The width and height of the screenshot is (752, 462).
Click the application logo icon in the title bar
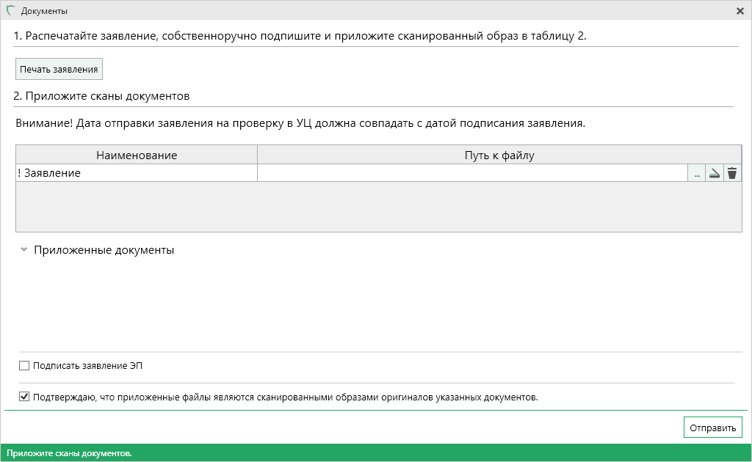10,10
